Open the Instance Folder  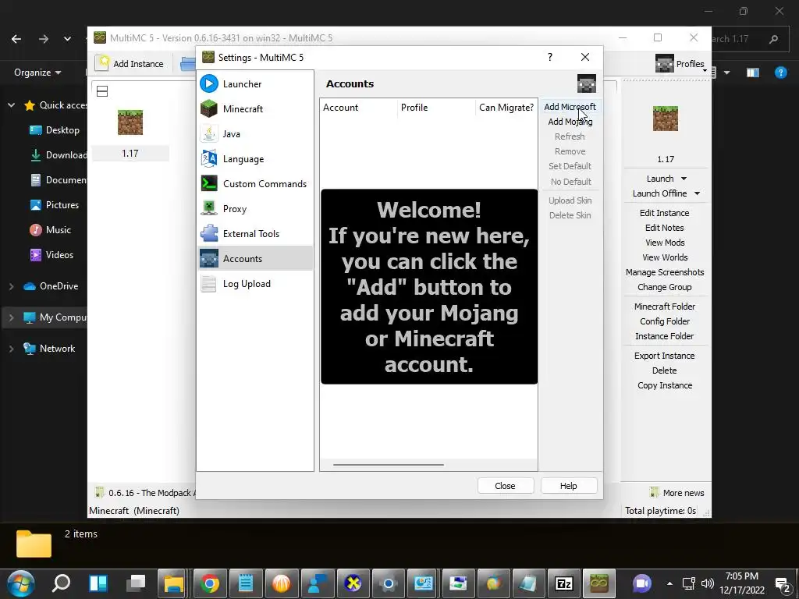665,336
